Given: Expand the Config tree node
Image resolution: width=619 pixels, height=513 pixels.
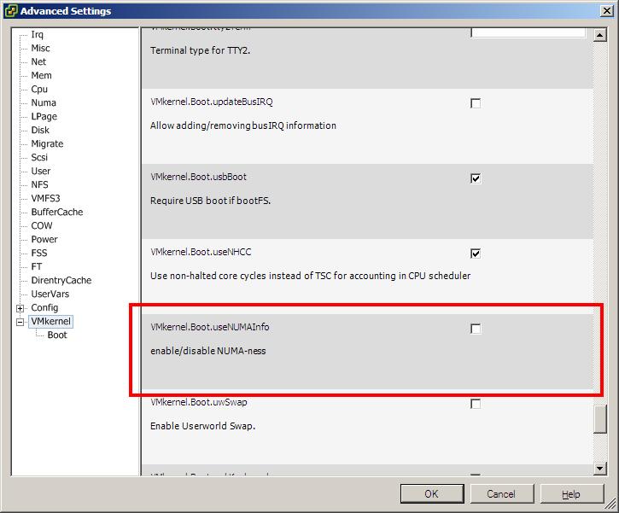Looking at the screenshot, I should click(x=20, y=308).
